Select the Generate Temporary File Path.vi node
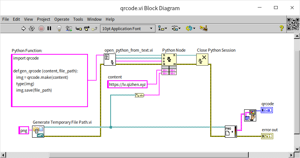Viewport: 300px width, 158px height. click(38, 131)
